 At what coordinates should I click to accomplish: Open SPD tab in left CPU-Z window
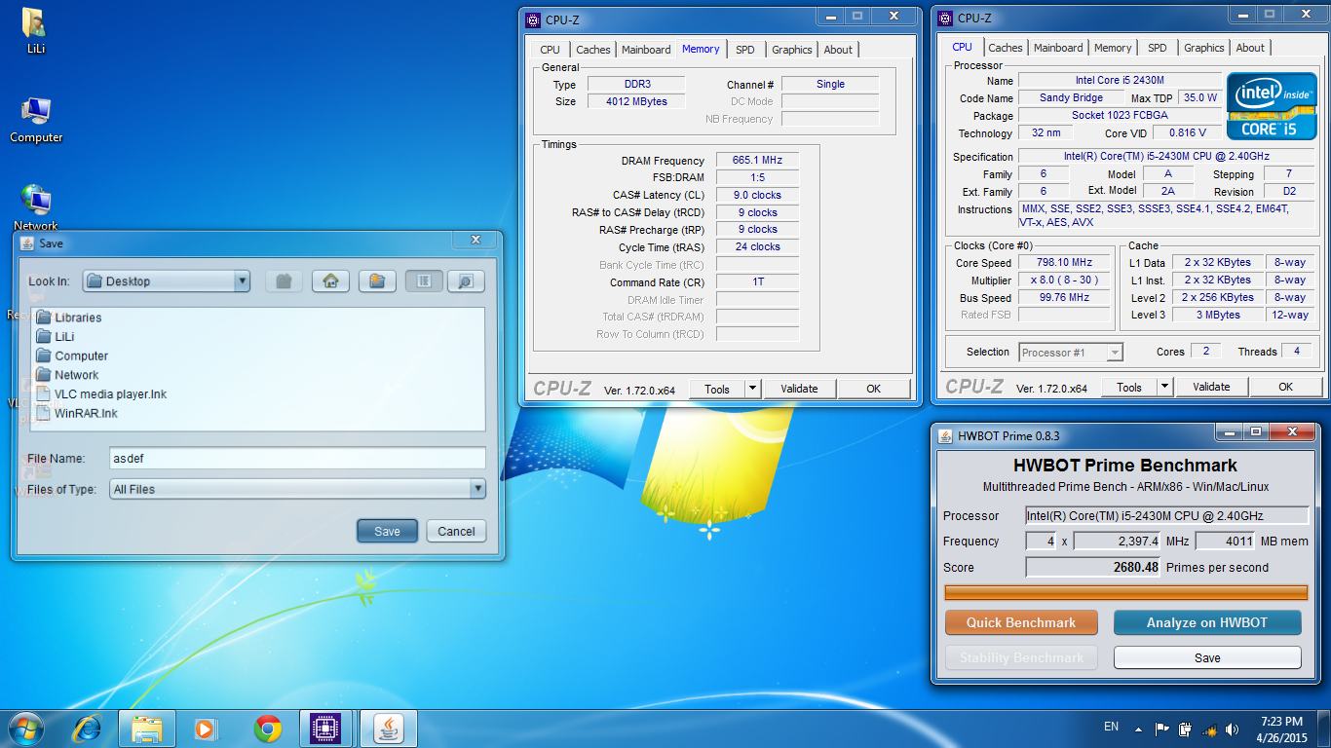745,50
